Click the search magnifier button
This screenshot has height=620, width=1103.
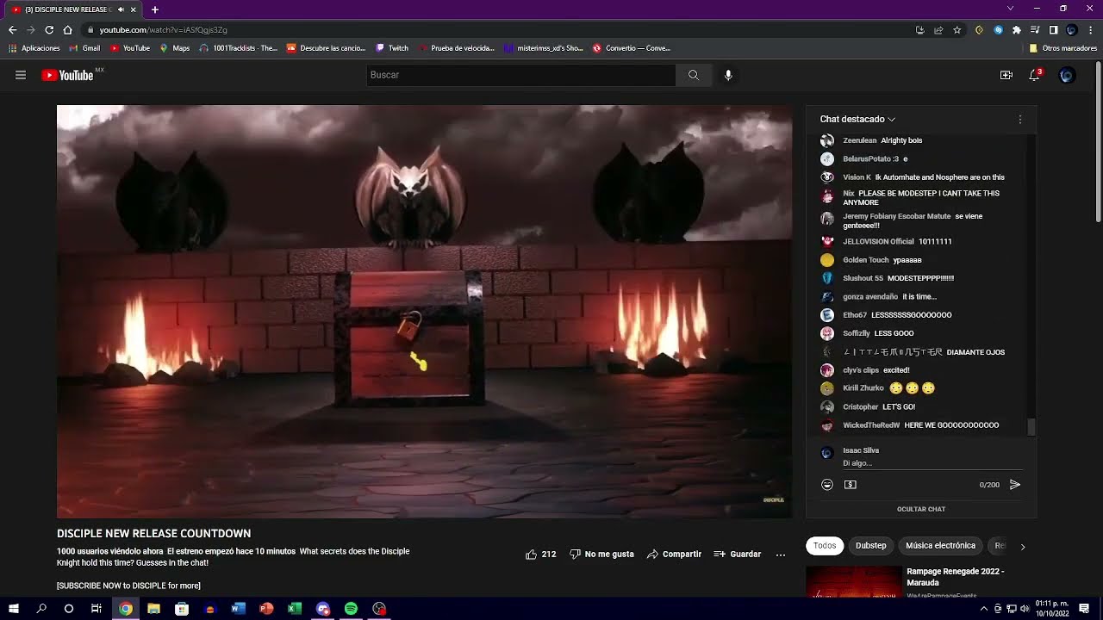tap(693, 75)
